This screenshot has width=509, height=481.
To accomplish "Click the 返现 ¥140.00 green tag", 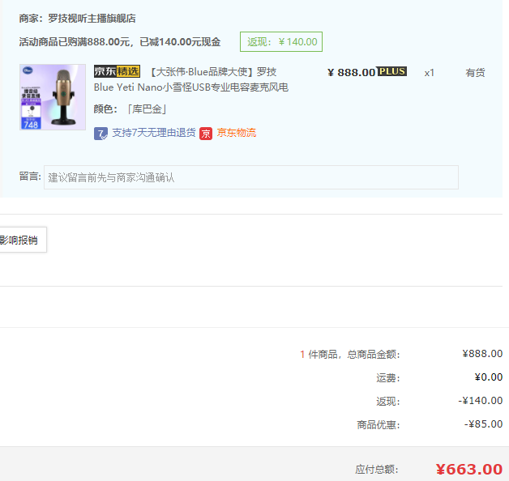I will tap(281, 41).
